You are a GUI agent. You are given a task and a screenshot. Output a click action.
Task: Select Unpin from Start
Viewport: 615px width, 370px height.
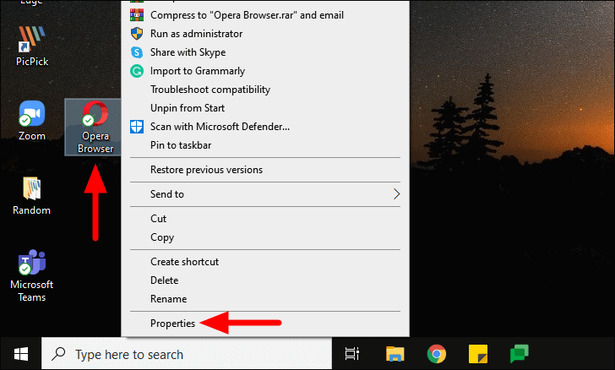click(x=265, y=108)
